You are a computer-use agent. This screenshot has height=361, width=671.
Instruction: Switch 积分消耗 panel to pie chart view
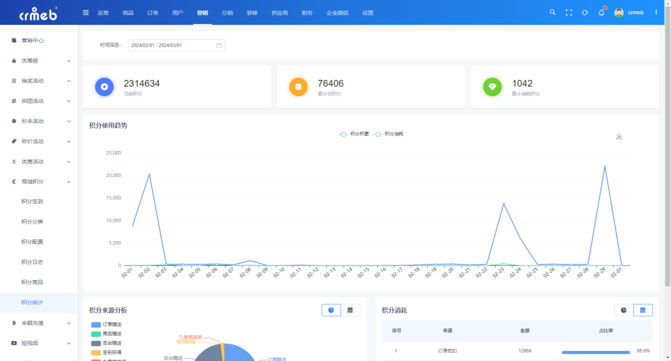pos(623,309)
